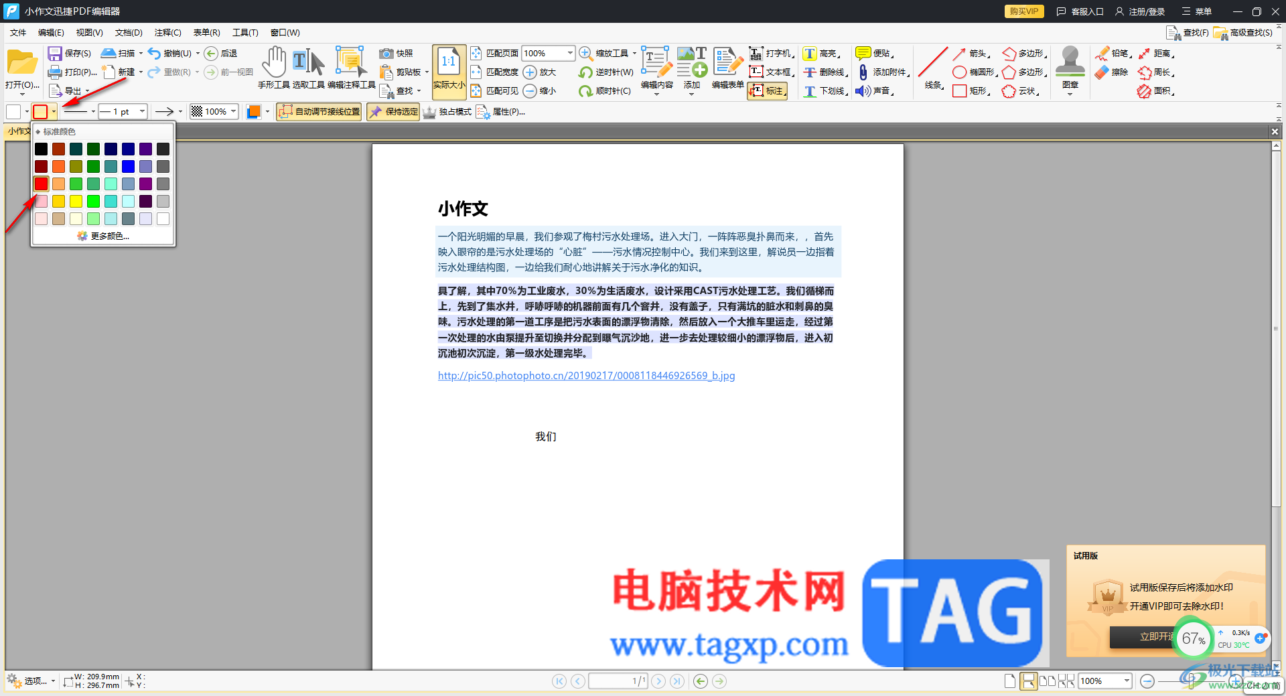Take a Snapshot (快照)

pos(397,54)
